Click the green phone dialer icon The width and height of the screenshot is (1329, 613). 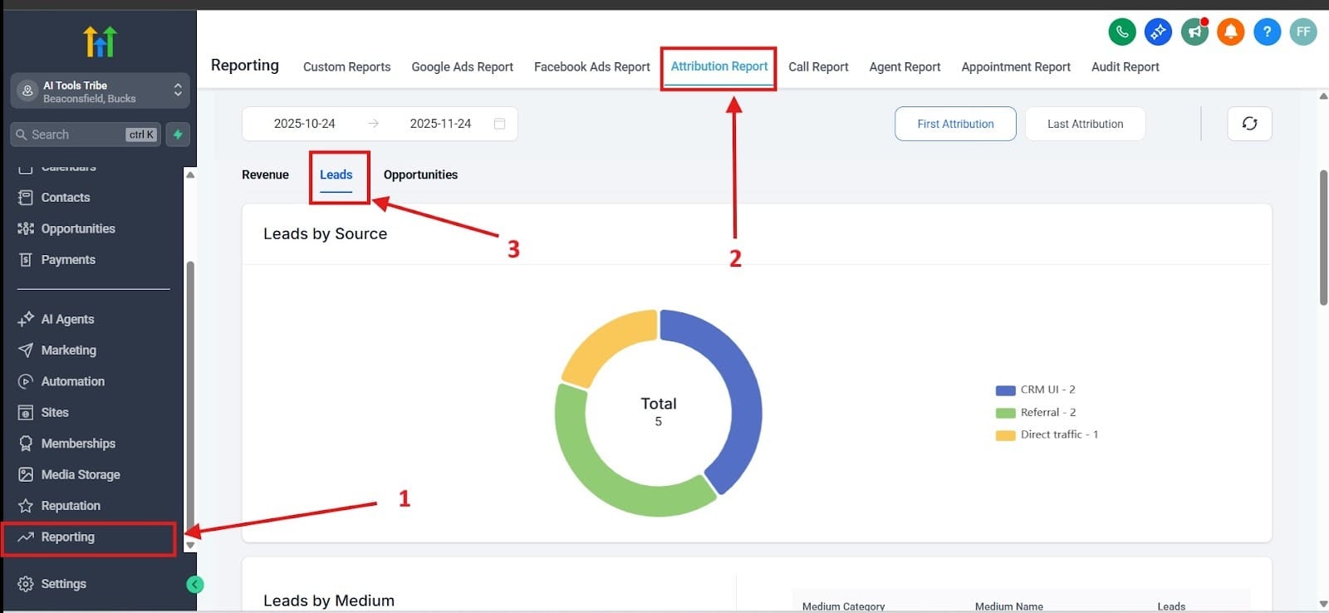point(1122,32)
